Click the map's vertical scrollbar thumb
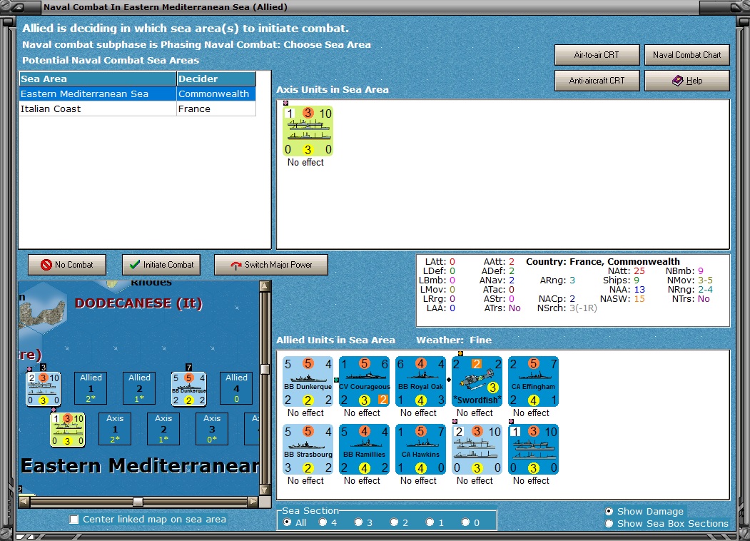This screenshot has height=541, width=750. tap(265, 369)
